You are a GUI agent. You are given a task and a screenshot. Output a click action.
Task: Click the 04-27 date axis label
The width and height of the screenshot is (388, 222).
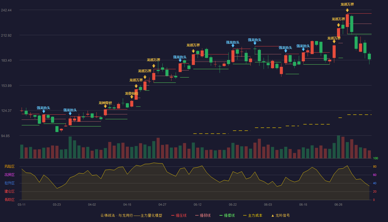162,205
